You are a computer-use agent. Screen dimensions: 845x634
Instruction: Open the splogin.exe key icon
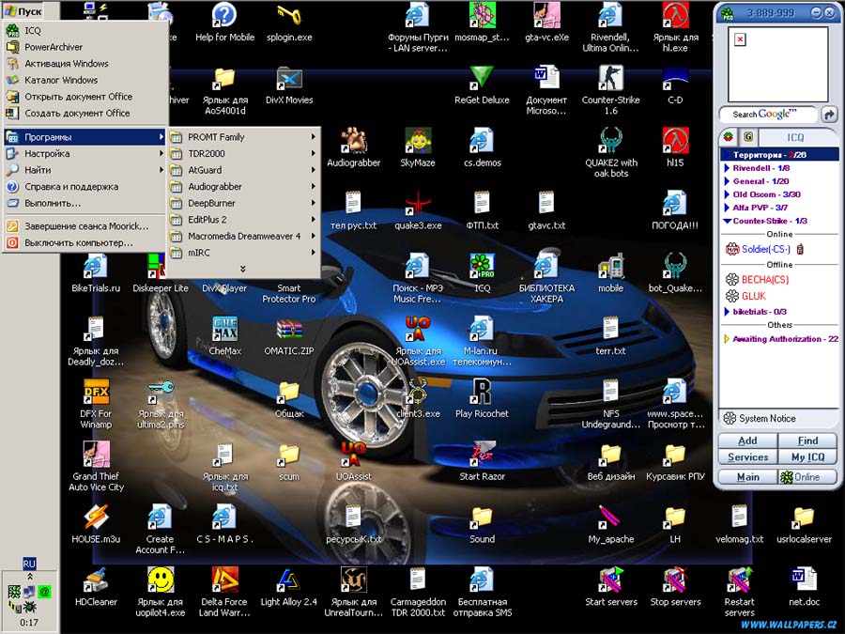click(289, 16)
